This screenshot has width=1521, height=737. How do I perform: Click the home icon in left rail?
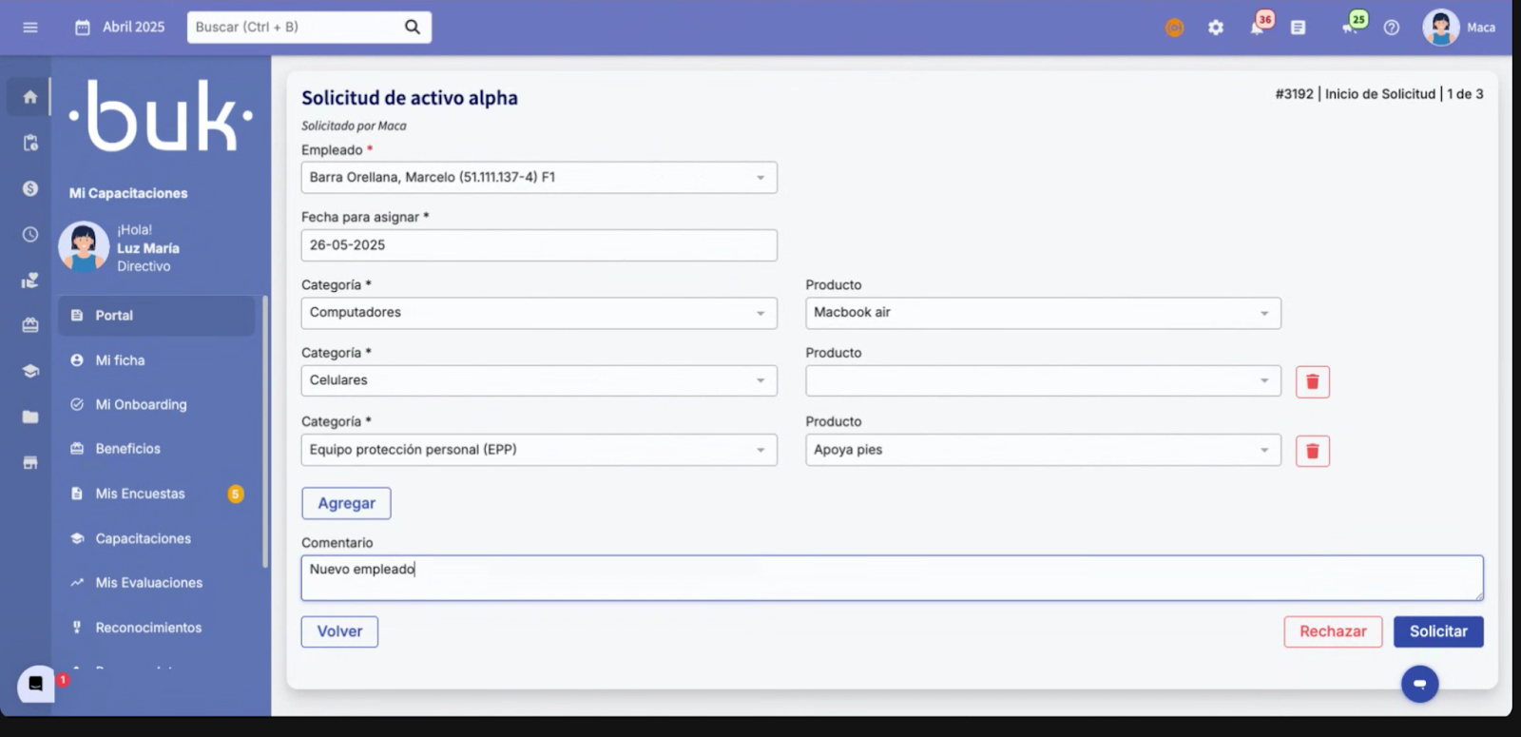(x=30, y=97)
